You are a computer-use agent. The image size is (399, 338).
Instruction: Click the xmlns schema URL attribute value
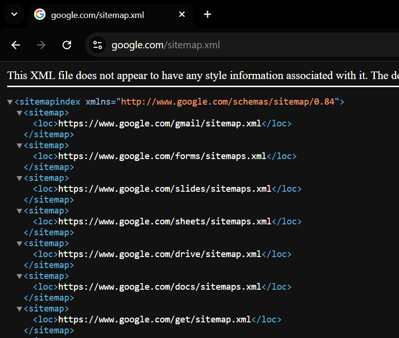click(227, 102)
